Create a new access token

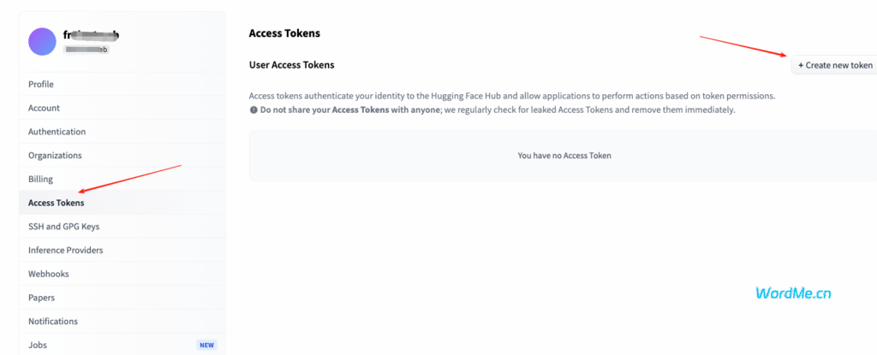point(834,65)
